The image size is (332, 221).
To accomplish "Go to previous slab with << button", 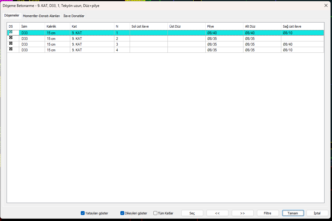I will (x=217, y=213).
